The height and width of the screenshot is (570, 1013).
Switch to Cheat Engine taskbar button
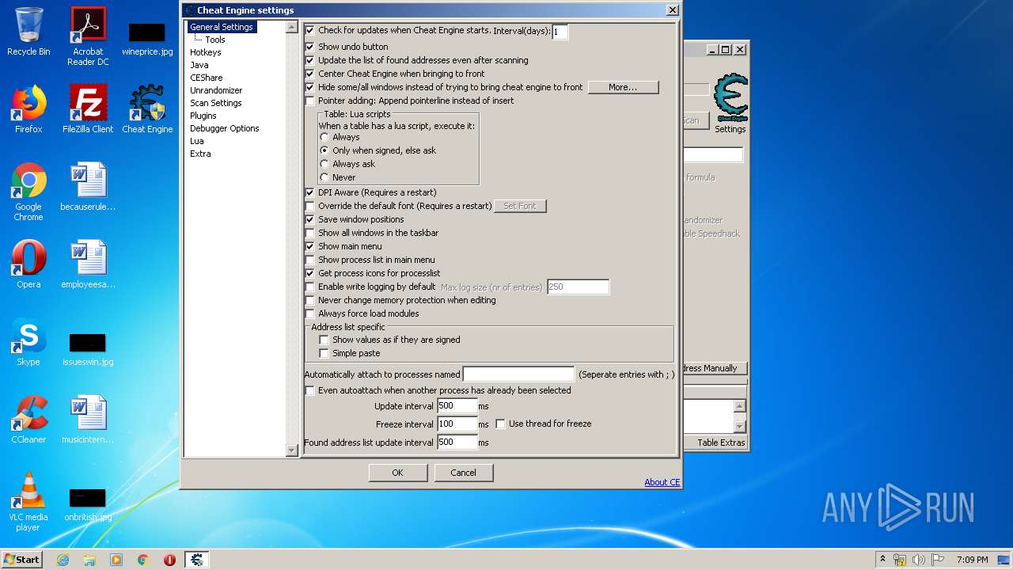(x=197, y=560)
